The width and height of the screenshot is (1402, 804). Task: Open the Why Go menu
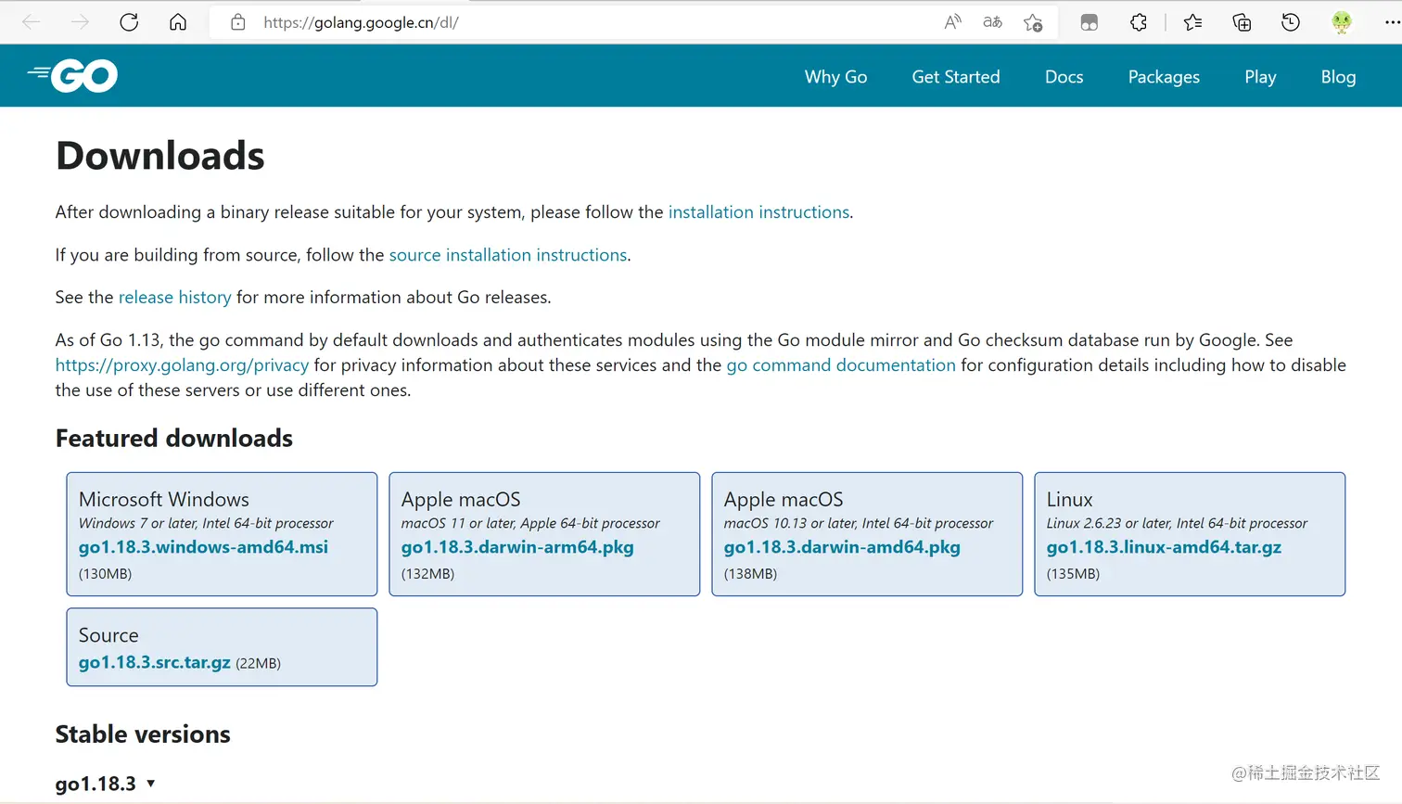pyautogui.click(x=835, y=77)
